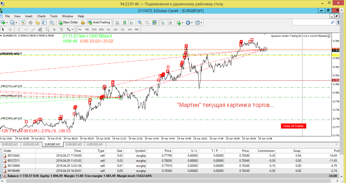This screenshot has height=183, width=346.
Task: Switch timeframe to M5
Action: [87, 29]
